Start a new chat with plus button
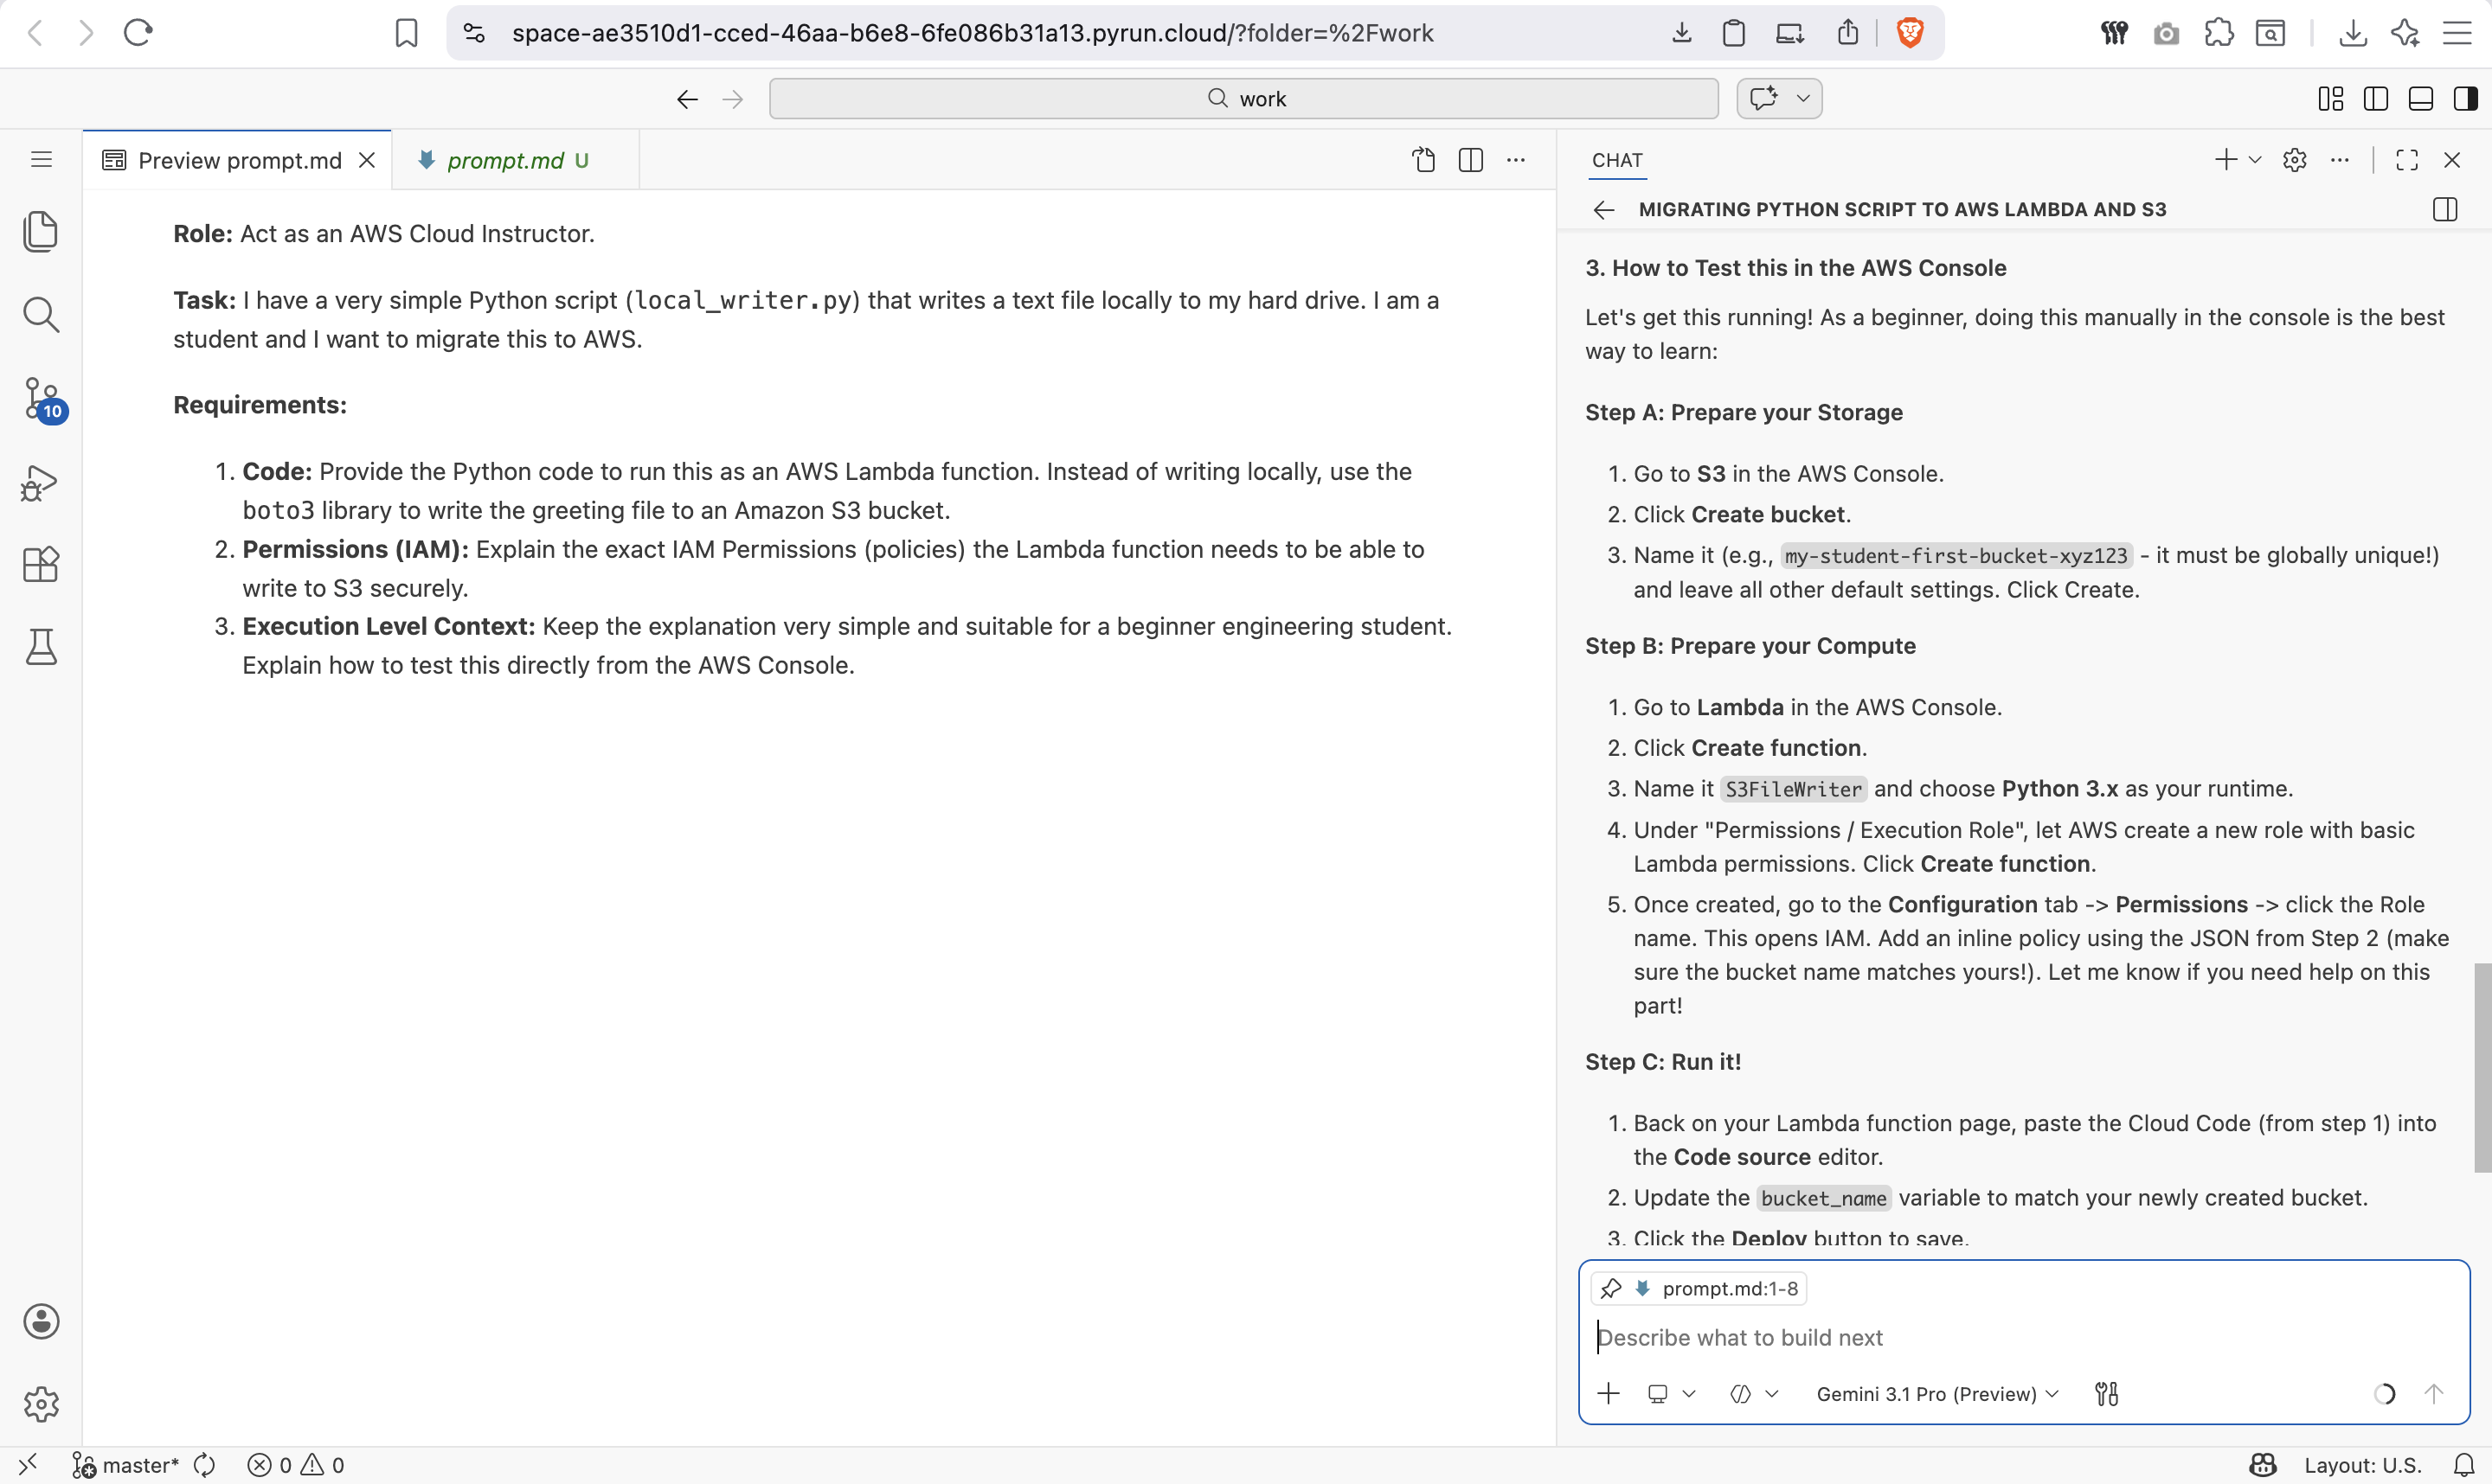2492x1484 pixels. point(2225,160)
